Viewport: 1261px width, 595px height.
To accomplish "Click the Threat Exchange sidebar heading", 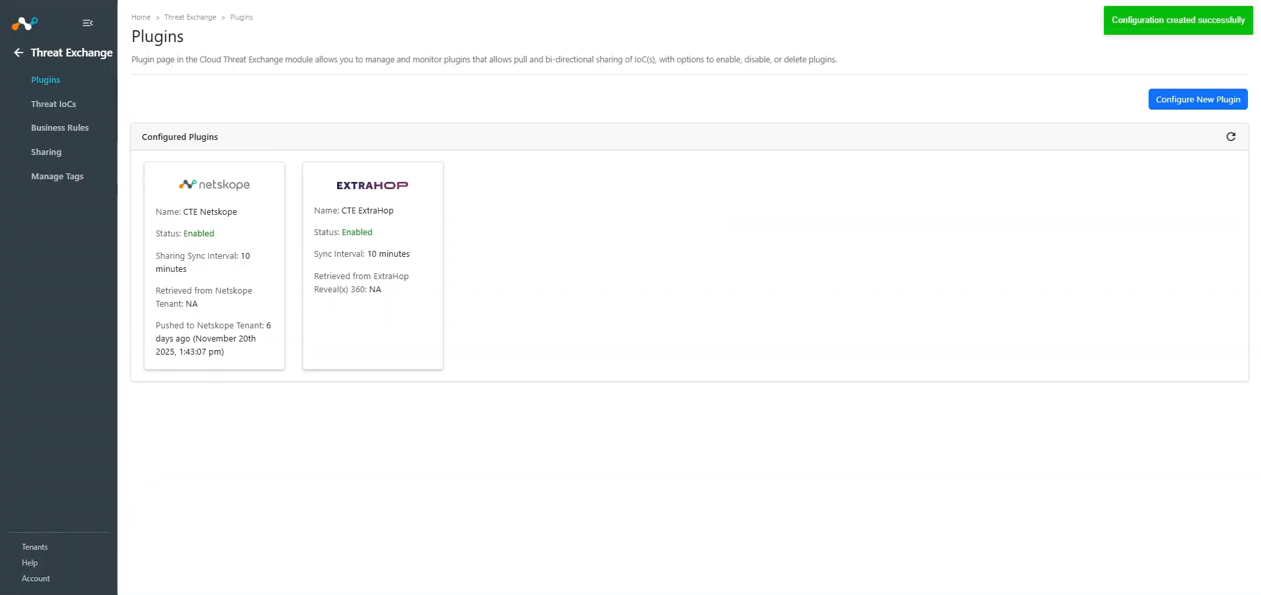I will tap(72, 53).
